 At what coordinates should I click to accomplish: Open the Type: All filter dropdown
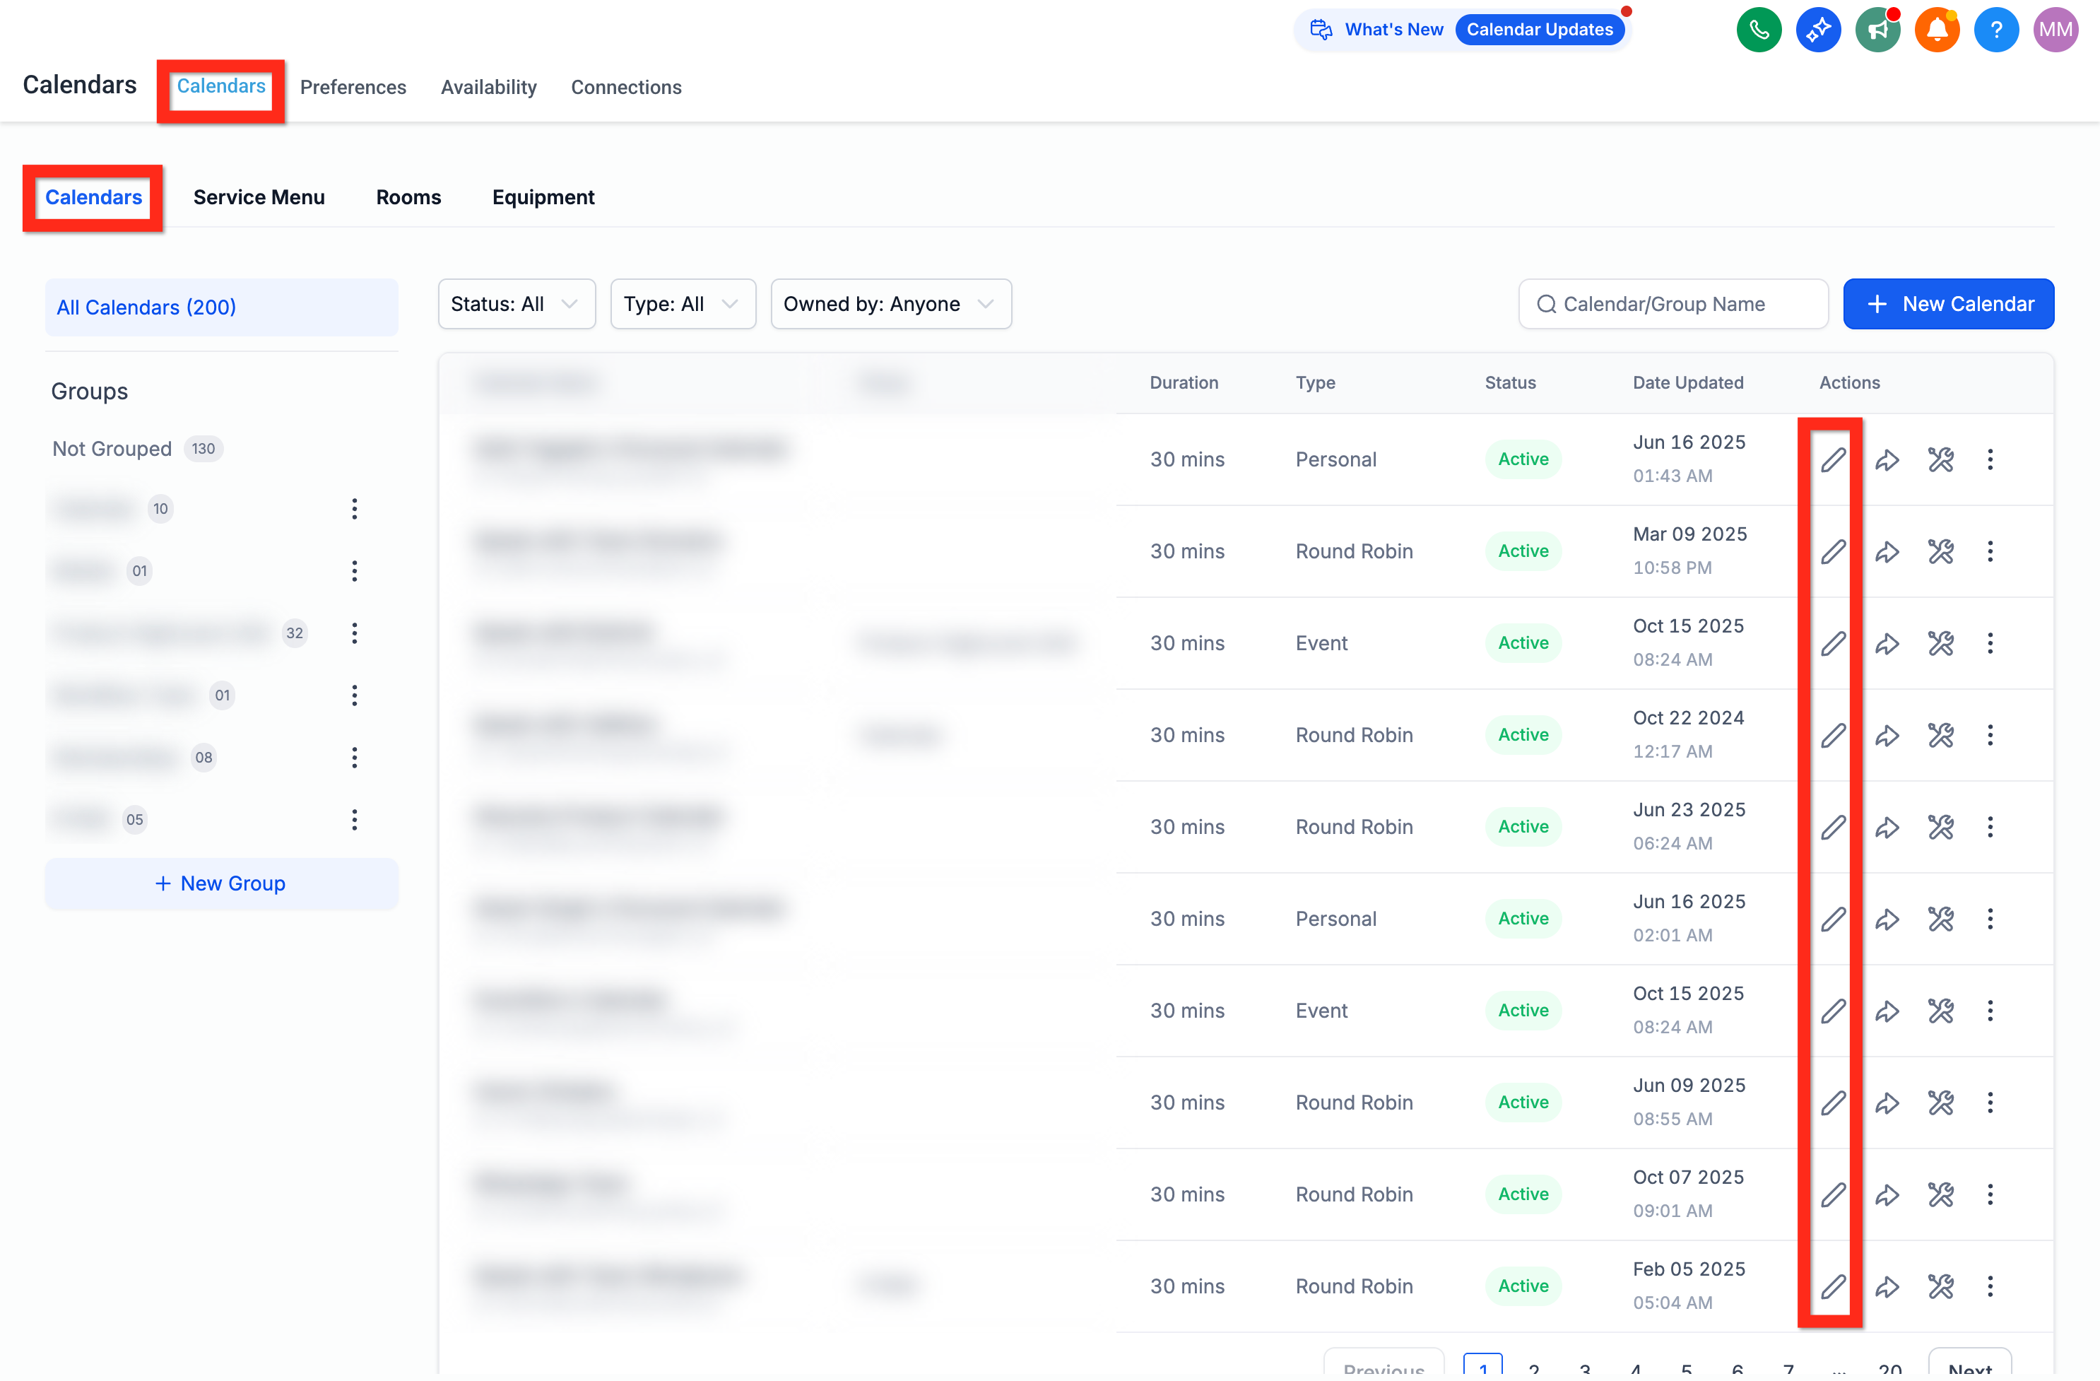[x=683, y=305]
